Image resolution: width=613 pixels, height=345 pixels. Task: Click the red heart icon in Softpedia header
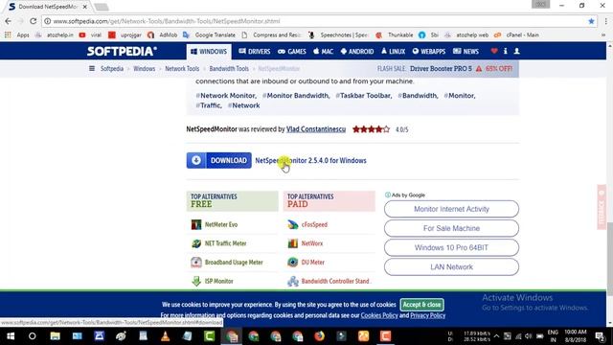click(494, 51)
